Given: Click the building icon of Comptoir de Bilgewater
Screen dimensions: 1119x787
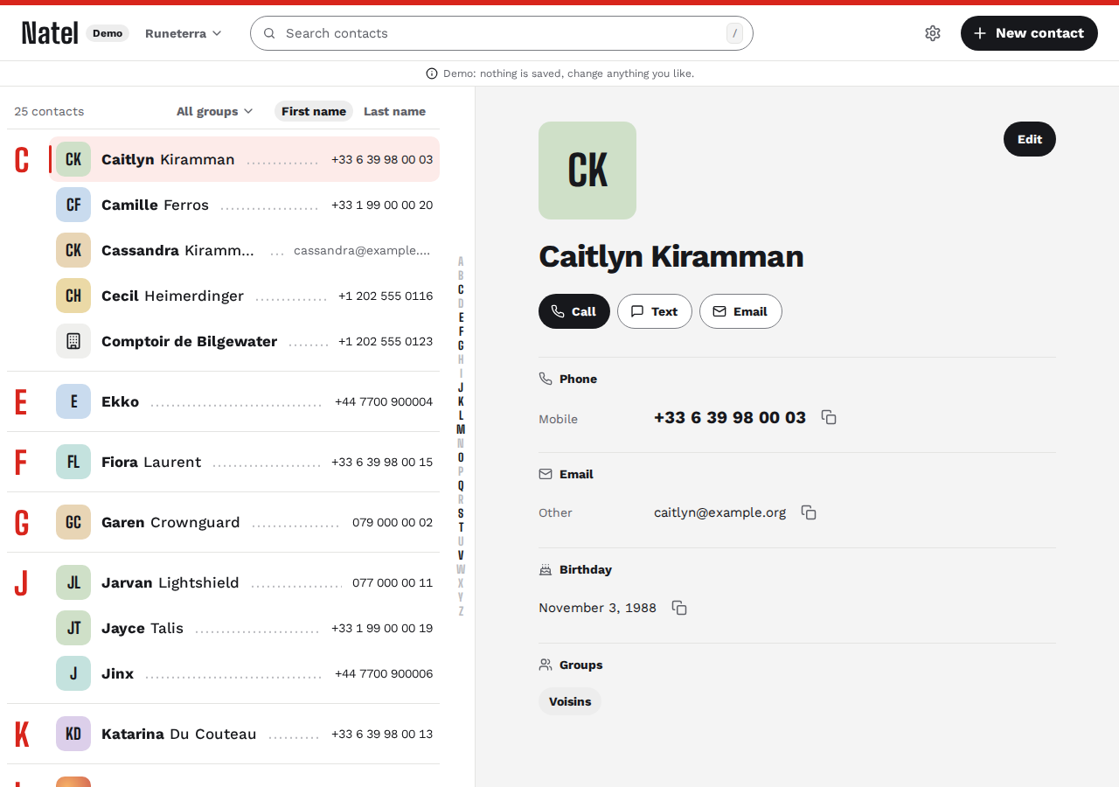Looking at the screenshot, I should pos(73,341).
